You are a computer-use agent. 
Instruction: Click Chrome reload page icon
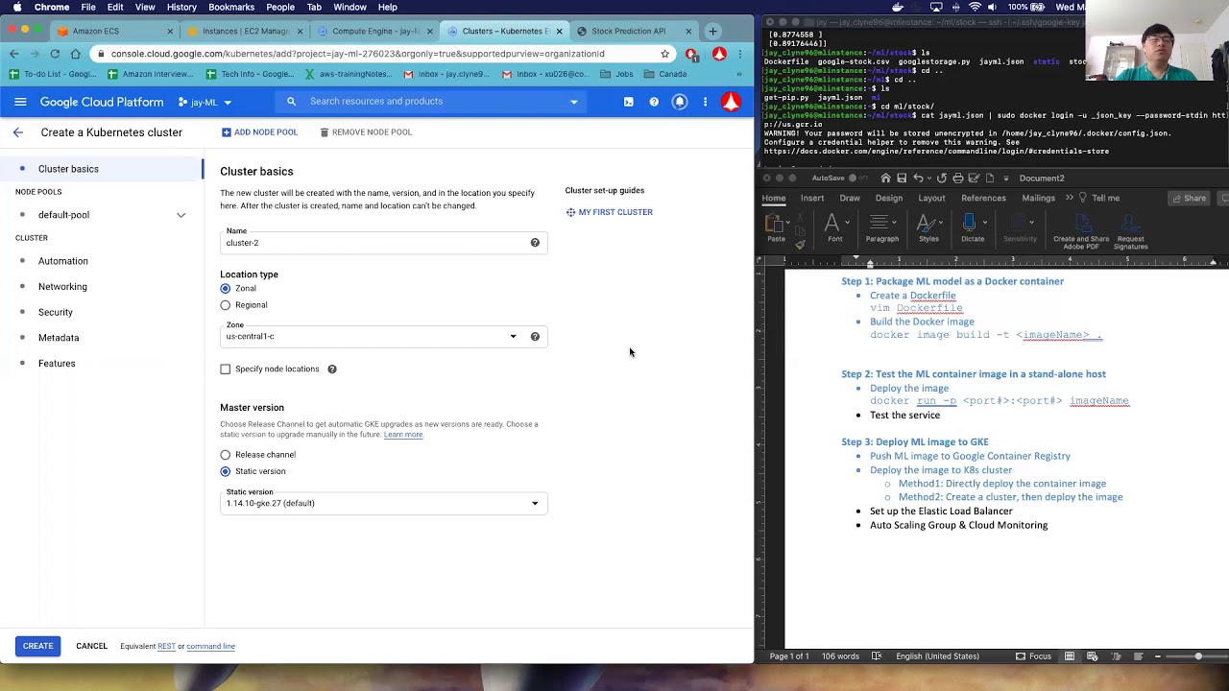coord(55,54)
